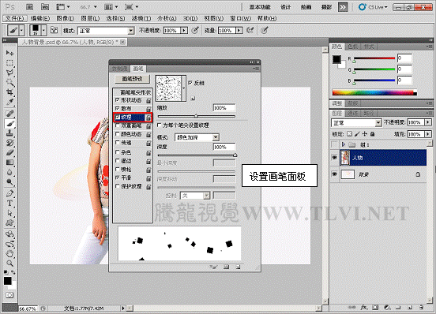Hide the 人物 layer eye icon
Image resolution: width=436 pixels, height=314 pixels.
coord(335,158)
